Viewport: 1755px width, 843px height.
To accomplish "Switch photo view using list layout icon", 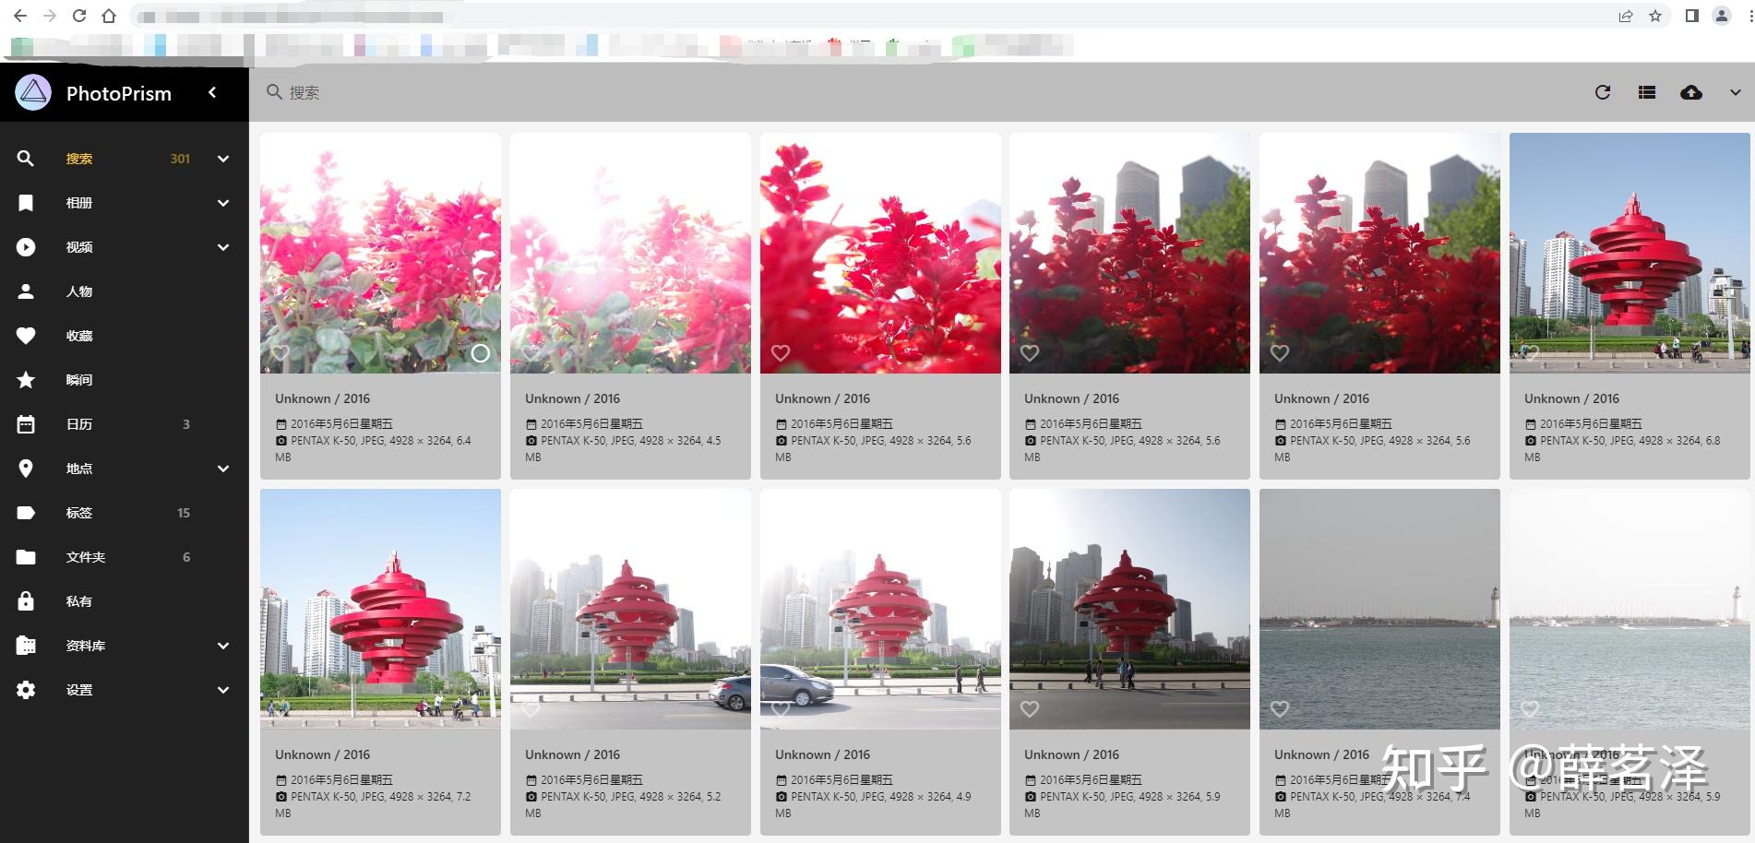I will [1647, 92].
